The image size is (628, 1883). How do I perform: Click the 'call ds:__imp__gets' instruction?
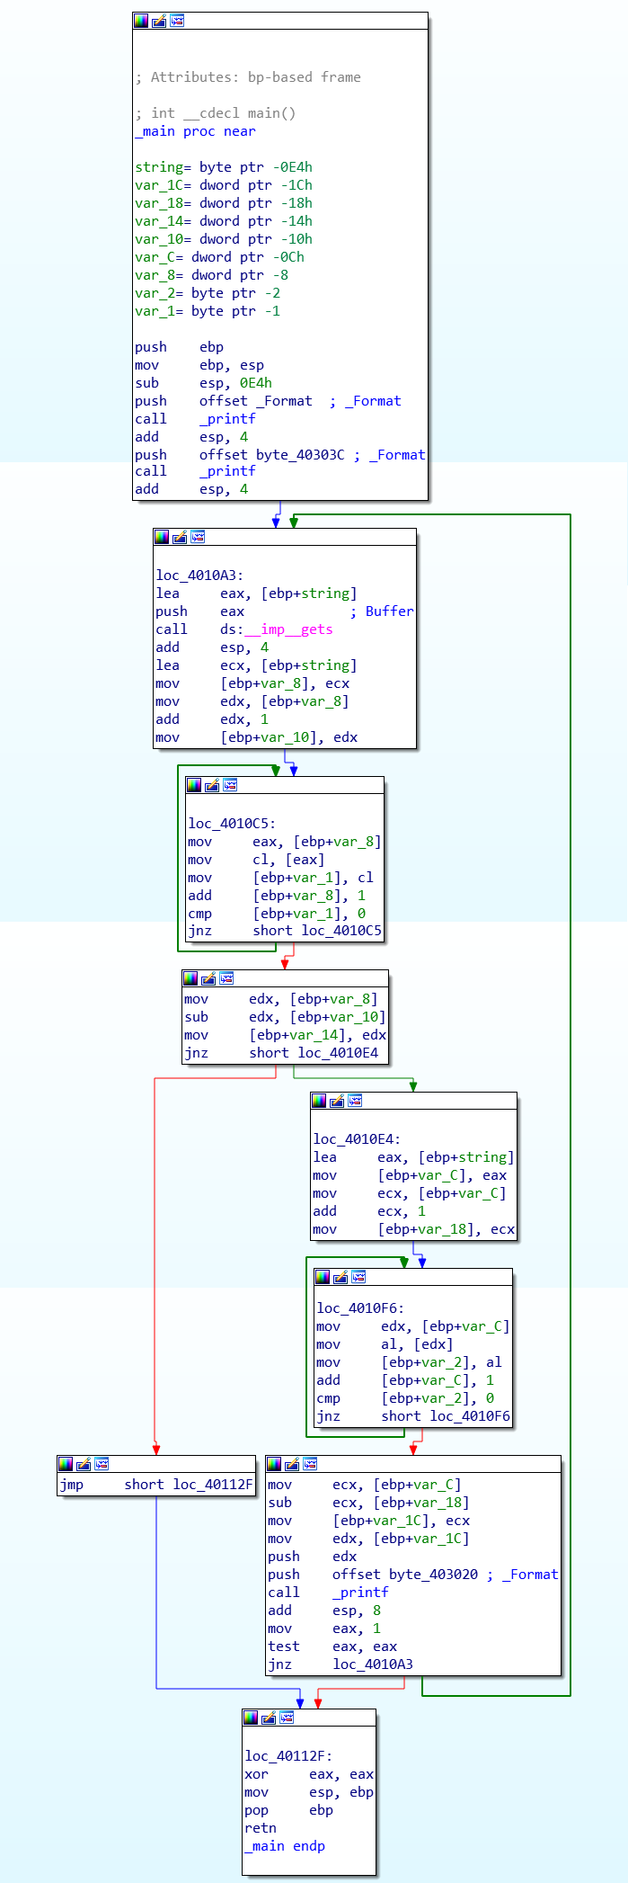coord(244,629)
